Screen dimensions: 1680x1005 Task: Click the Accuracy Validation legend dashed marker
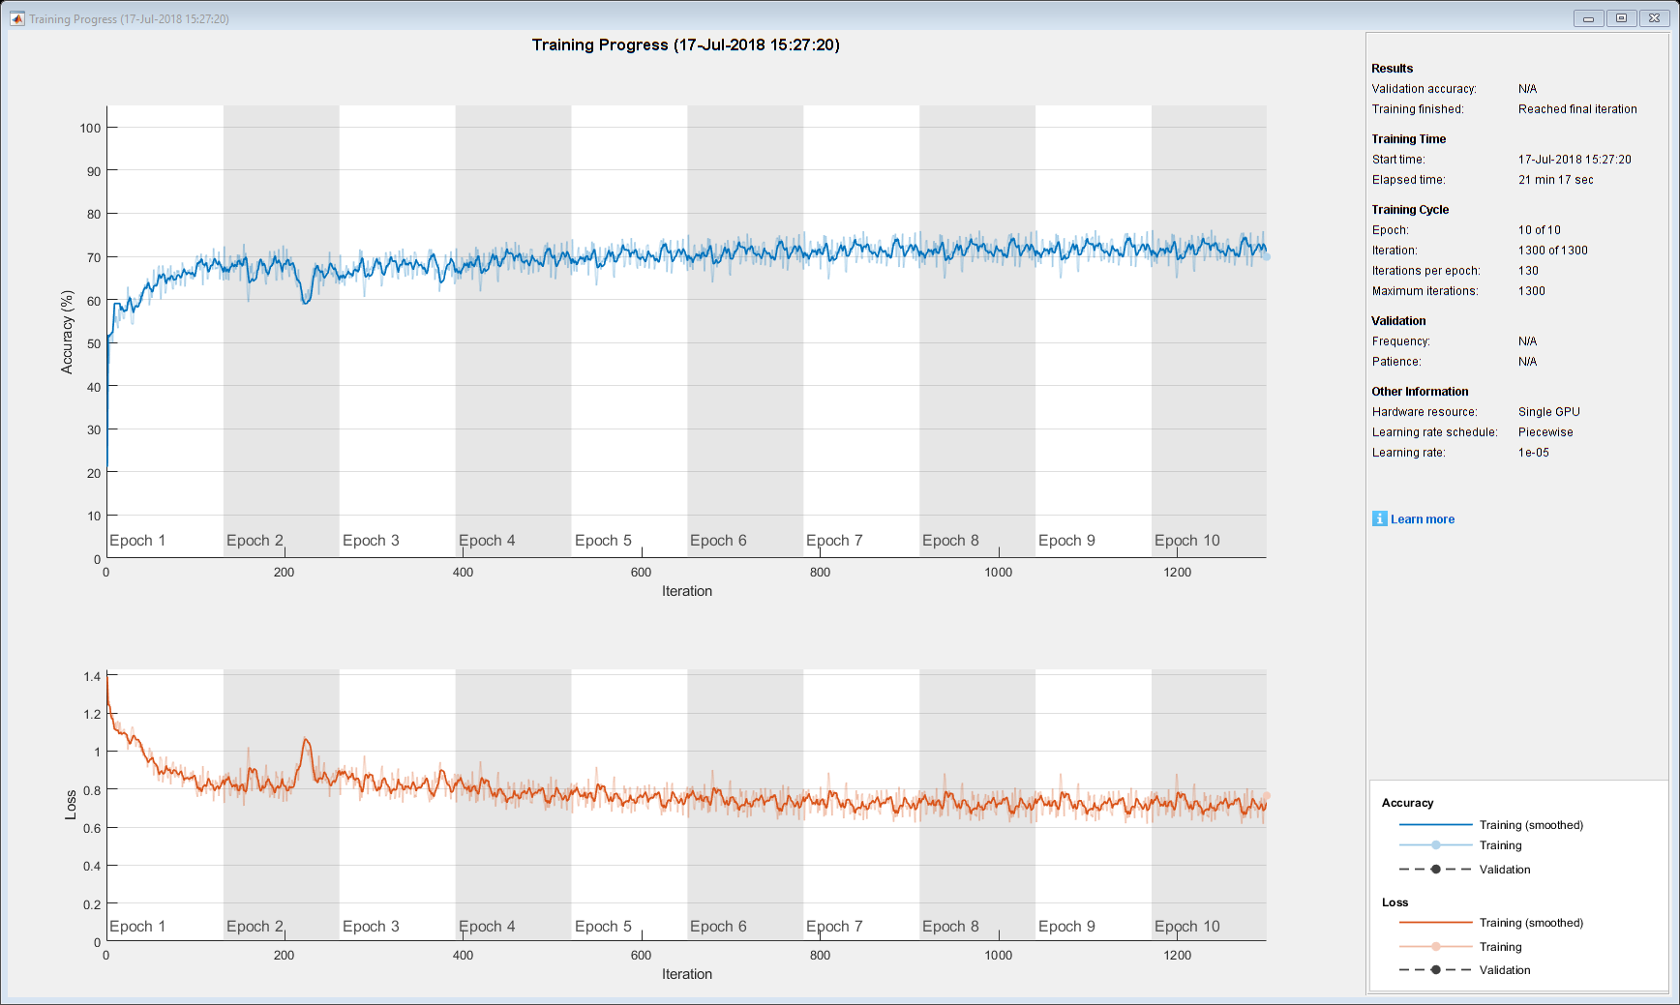[x=1435, y=870]
